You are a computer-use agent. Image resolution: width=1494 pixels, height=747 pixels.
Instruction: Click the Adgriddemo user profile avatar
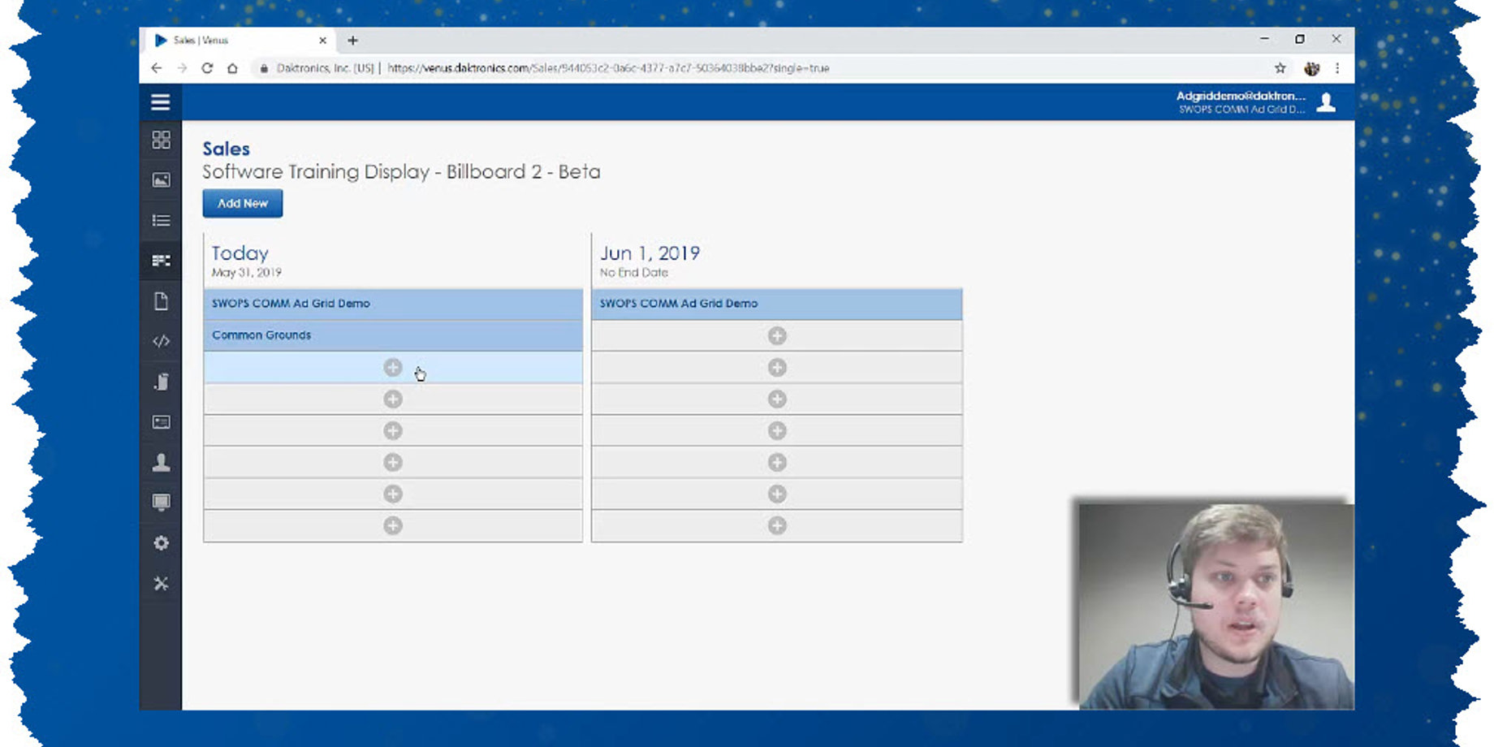[1326, 101]
